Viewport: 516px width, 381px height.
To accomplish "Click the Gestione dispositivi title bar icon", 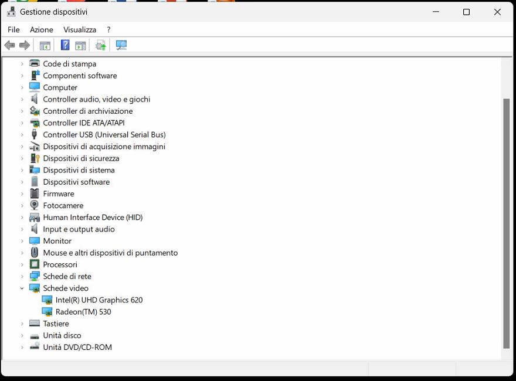I will 11,12.
